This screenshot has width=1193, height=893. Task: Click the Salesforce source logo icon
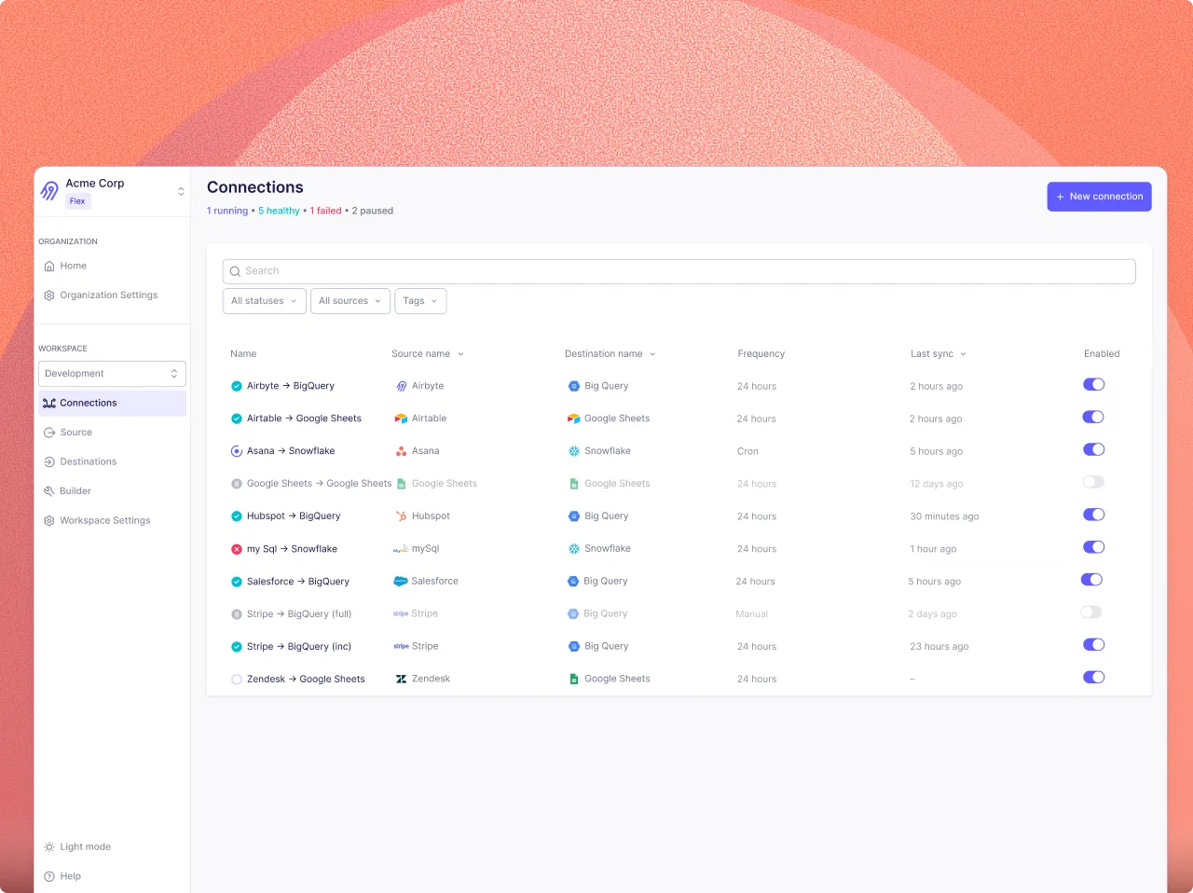click(x=401, y=581)
